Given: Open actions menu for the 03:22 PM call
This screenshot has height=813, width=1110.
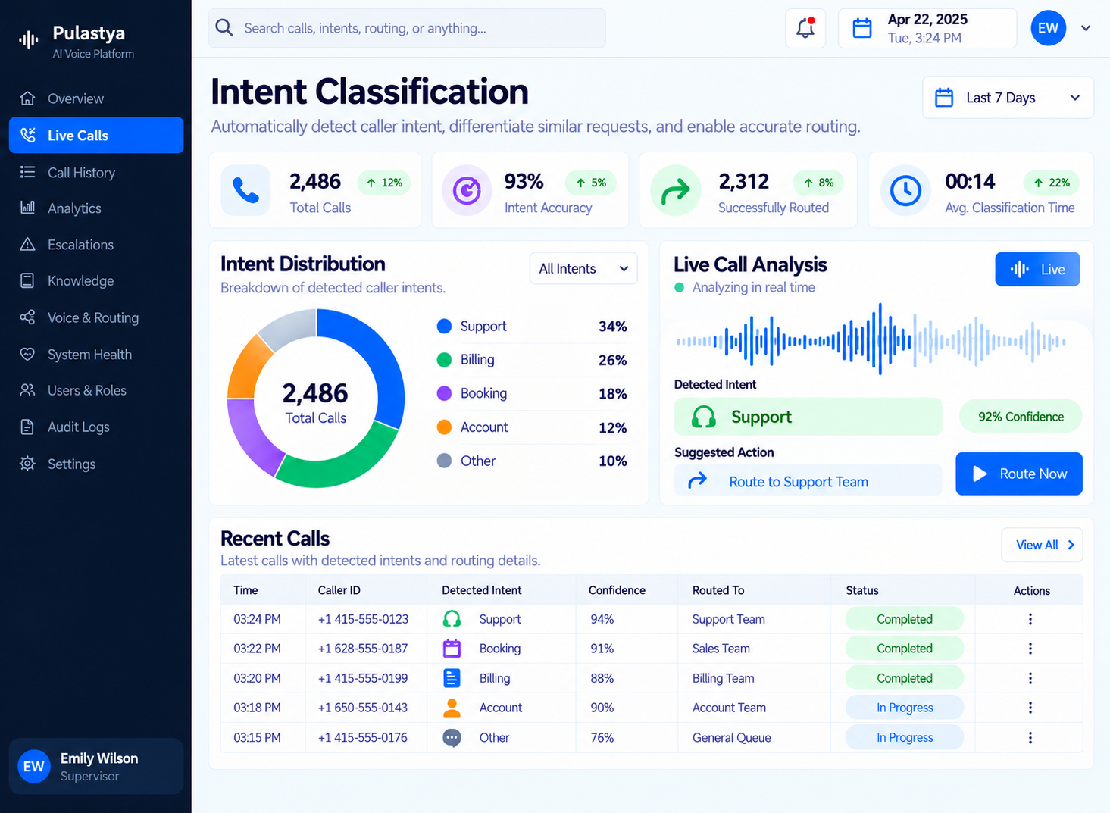Looking at the screenshot, I should pos(1030,649).
